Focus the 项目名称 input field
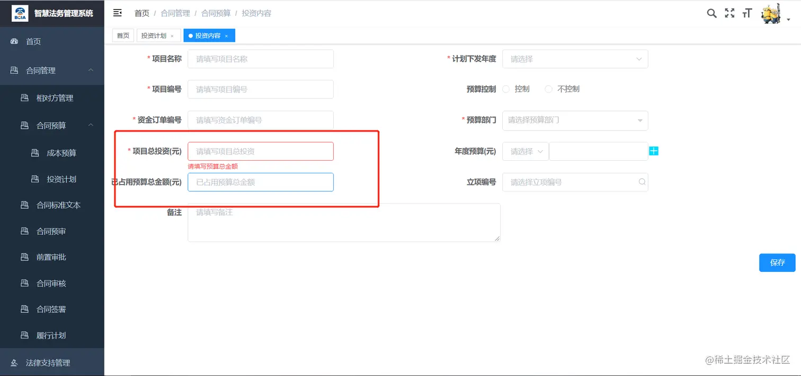Screen dimensions: 801x376 pyautogui.click(x=261, y=59)
